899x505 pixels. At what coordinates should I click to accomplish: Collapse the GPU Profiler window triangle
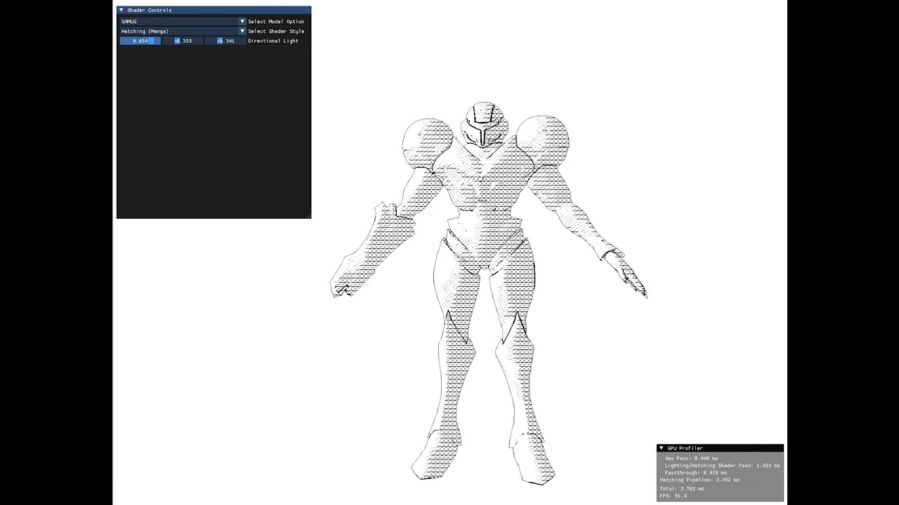pos(661,448)
